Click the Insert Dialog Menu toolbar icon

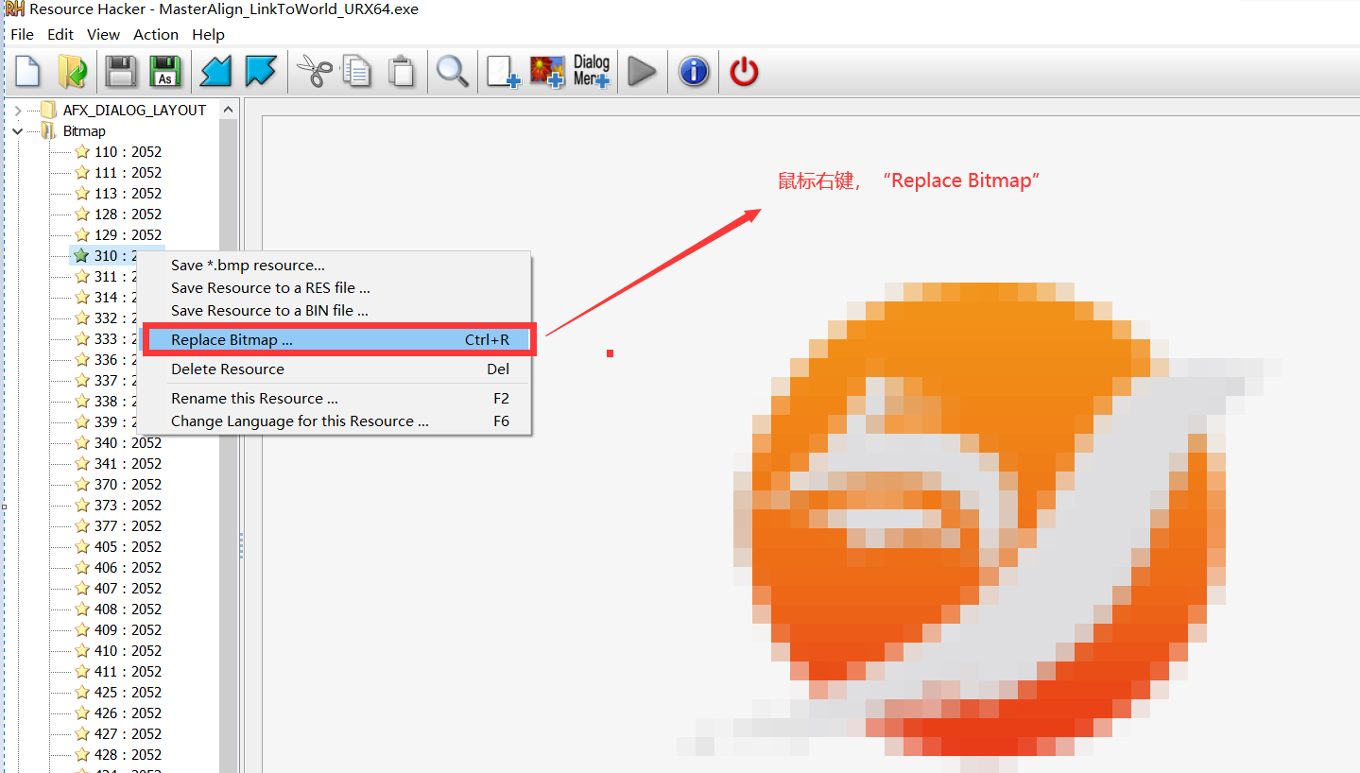click(592, 72)
